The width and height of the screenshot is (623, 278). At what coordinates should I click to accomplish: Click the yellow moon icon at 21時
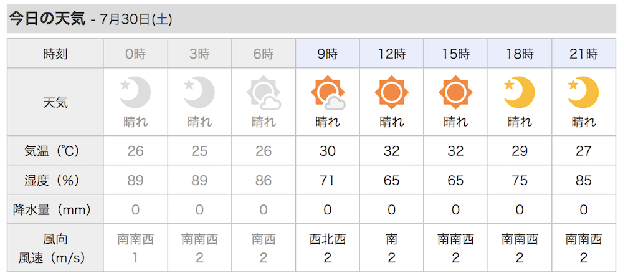[x=583, y=93]
